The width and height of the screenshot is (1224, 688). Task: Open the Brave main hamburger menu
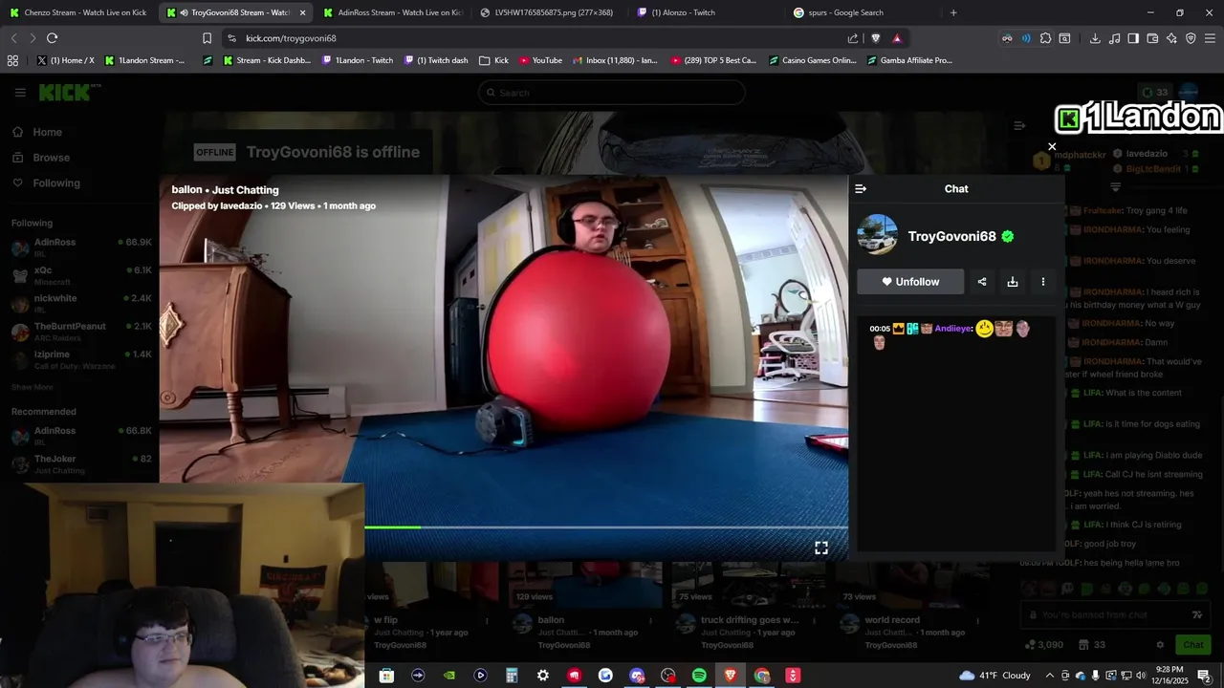click(1210, 38)
